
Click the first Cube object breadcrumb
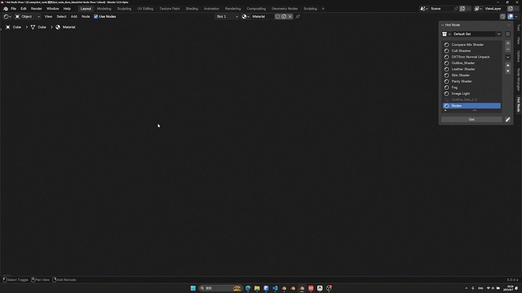point(13,27)
